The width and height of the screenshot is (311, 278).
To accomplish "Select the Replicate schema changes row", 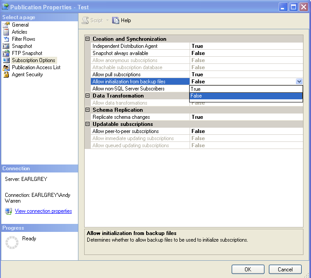I will tap(197, 117).
